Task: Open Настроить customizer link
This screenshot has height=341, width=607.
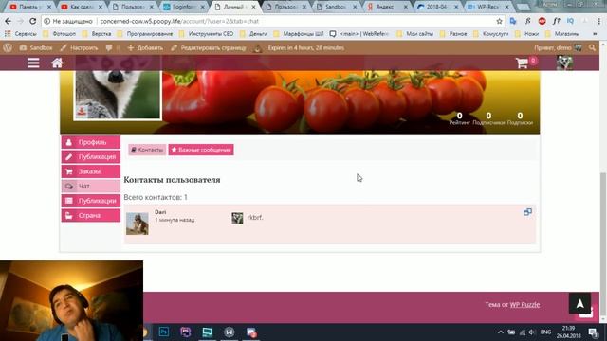Action: point(79,48)
